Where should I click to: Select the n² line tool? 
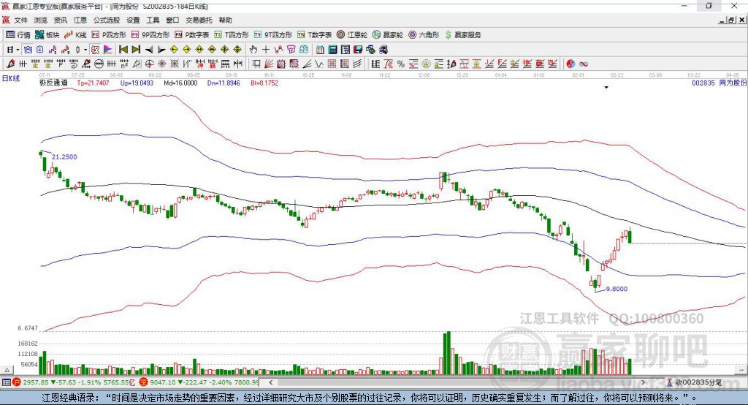(x=124, y=64)
